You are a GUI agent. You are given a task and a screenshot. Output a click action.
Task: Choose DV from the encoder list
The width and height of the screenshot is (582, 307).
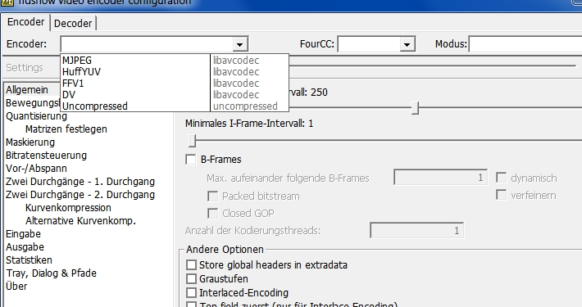(175, 94)
